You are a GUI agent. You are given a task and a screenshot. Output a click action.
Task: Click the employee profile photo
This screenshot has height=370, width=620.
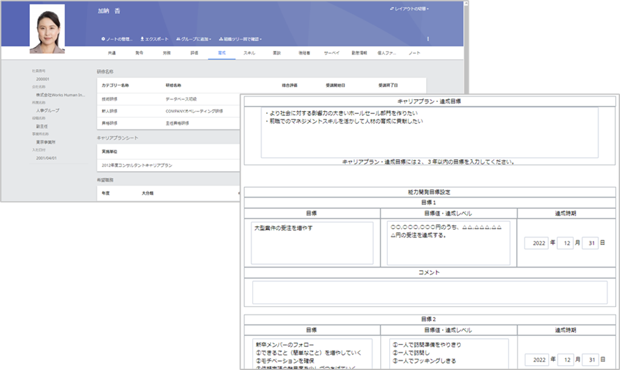click(x=47, y=29)
